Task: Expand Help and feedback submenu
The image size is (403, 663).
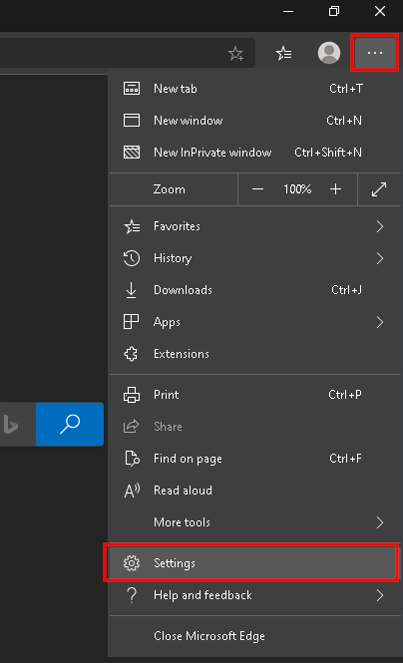Action: pos(255,595)
